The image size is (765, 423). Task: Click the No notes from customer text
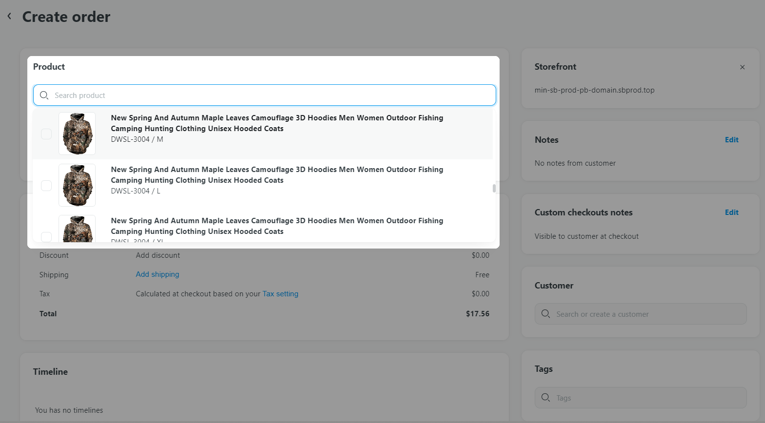(x=575, y=163)
